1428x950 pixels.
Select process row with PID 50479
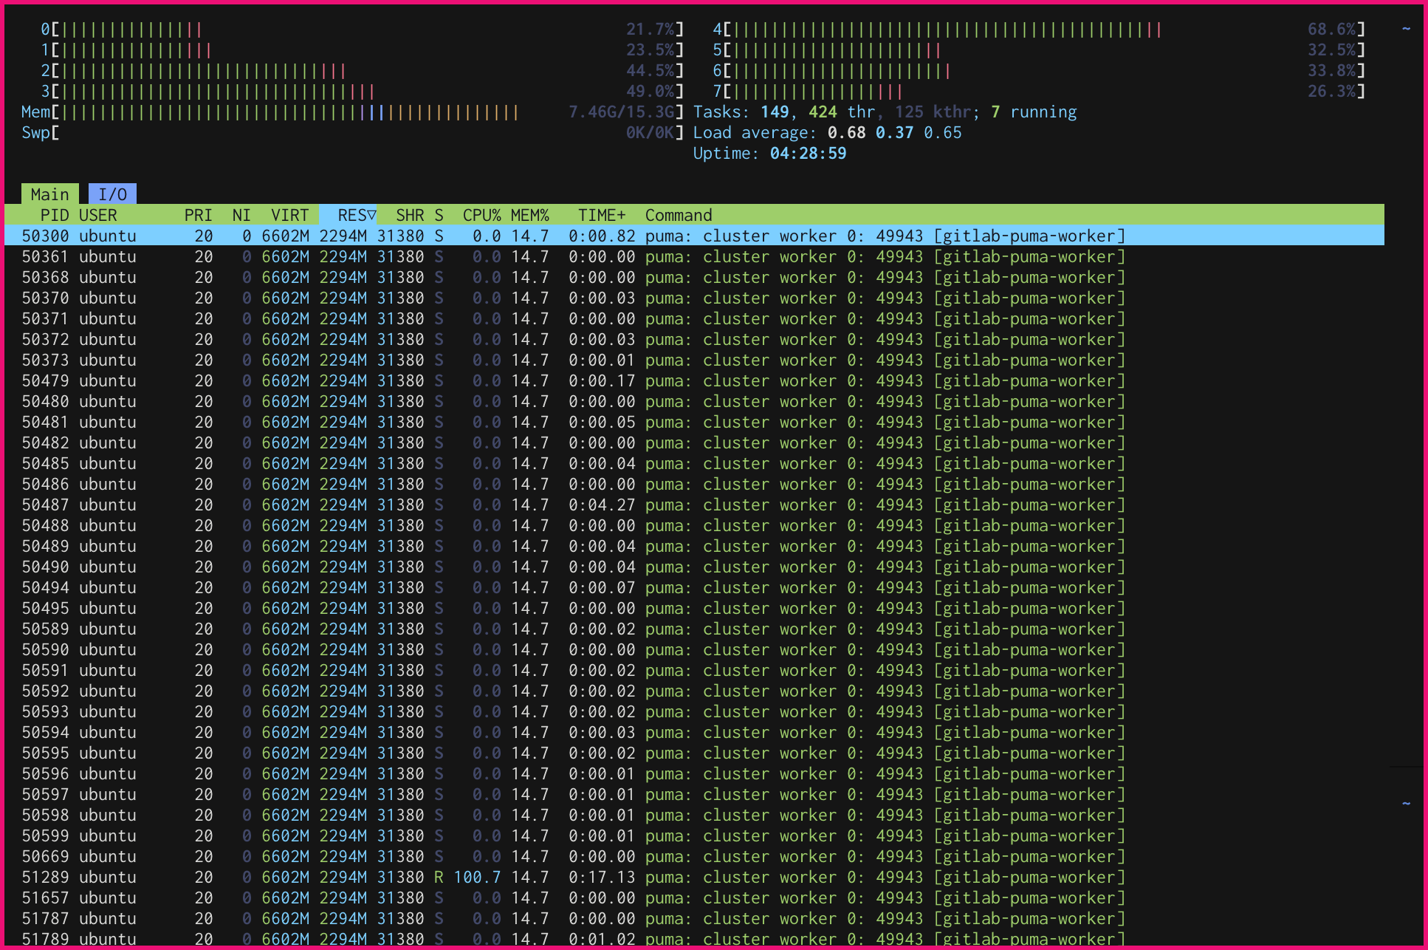click(694, 380)
